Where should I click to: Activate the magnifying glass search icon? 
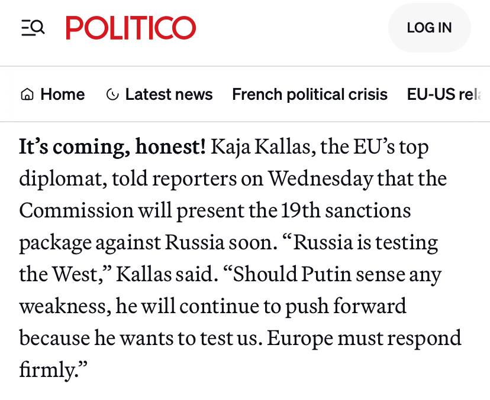click(x=37, y=27)
